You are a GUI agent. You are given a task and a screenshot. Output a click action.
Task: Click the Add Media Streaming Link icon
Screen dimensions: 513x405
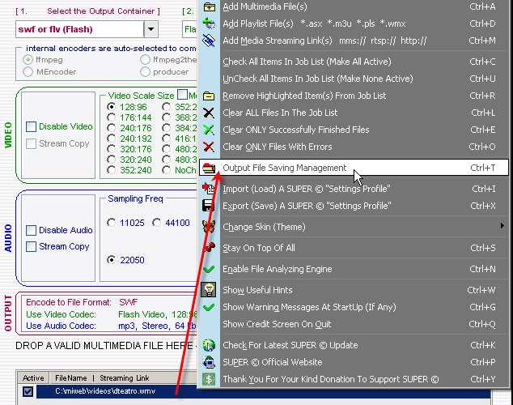pos(210,40)
